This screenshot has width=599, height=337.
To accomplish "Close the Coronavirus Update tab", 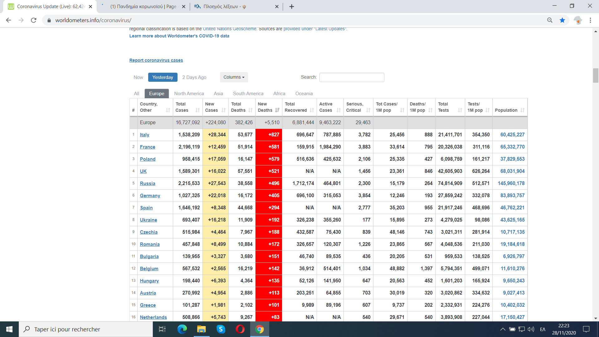I will (x=90, y=7).
